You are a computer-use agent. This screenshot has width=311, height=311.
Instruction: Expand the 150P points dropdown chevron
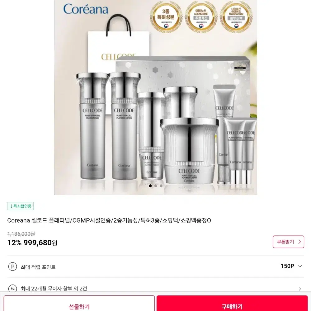pos(300,266)
